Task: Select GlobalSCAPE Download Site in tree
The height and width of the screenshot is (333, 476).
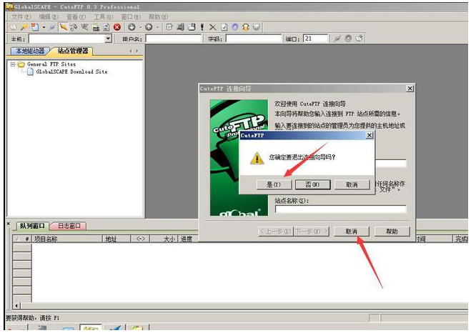Action: (71, 72)
